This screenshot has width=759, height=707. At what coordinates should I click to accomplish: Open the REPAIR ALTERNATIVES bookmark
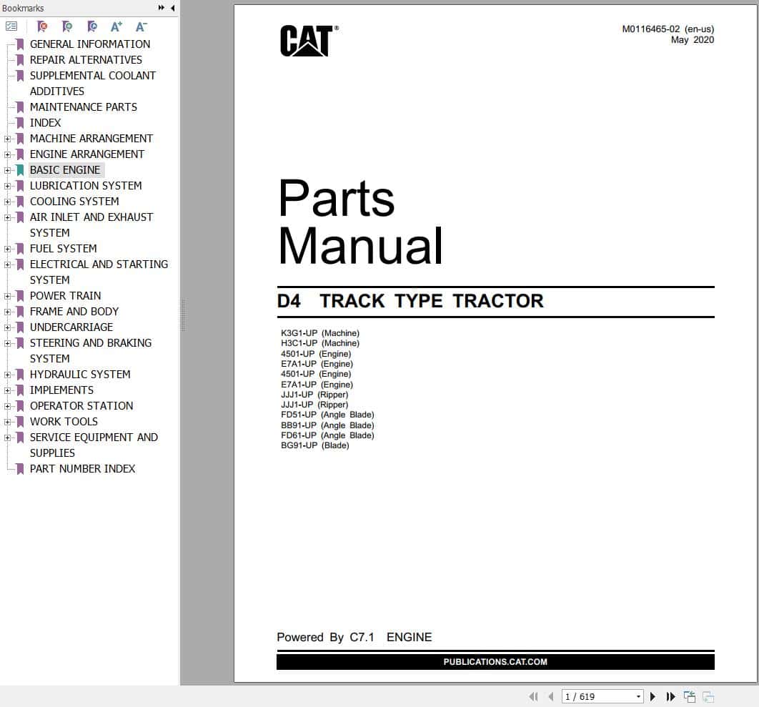[x=86, y=59]
